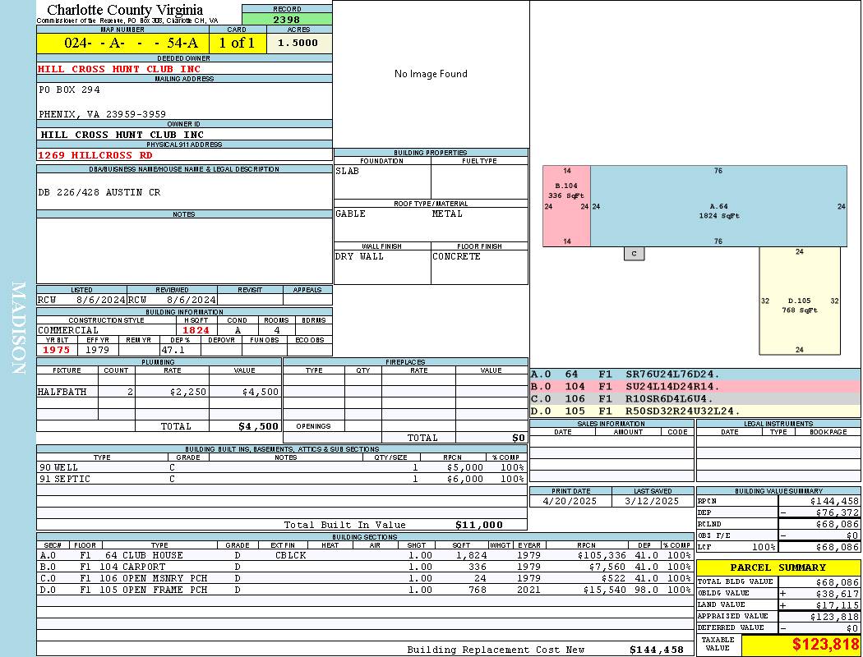Click the acres value 1.5000
Image resolution: width=863 pixels, height=657 pixels.
pos(298,43)
